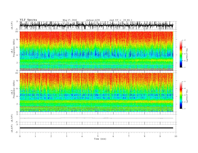Click the "-5" tick on the upper colorbar
The height and width of the screenshot is (153, 198).
184,54
